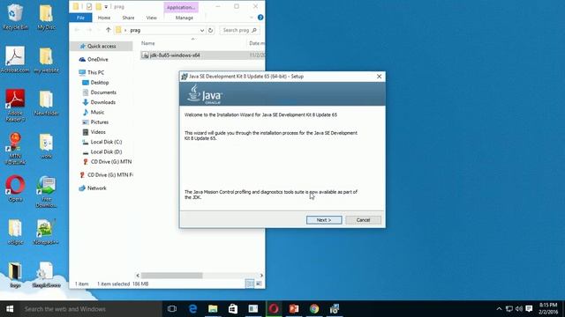Open Local Disk (C:)
565x317 pixels.
pyautogui.click(x=106, y=142)
